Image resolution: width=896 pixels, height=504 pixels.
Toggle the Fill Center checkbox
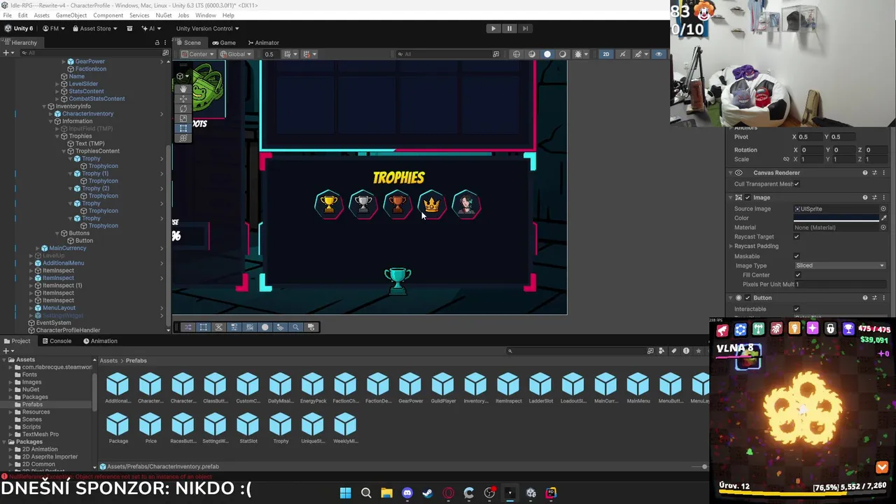point(797,275)
